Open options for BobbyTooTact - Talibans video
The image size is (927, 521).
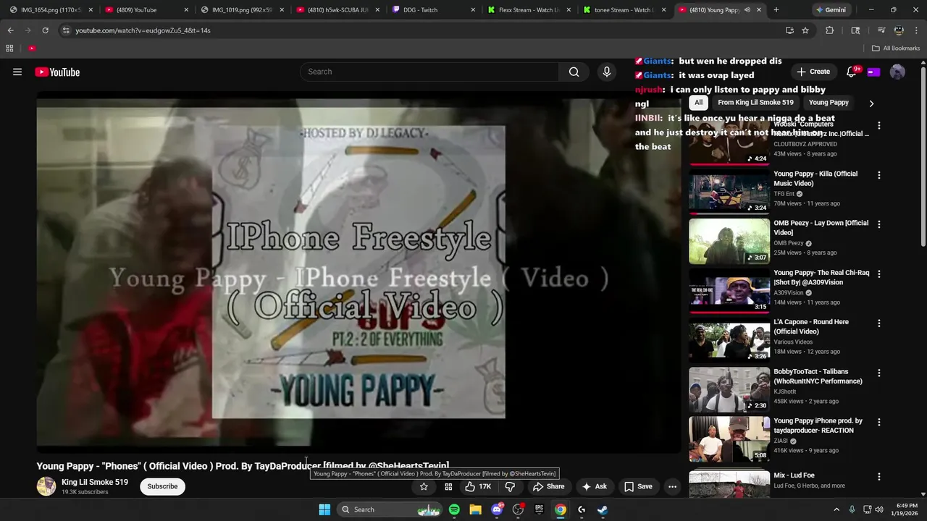click(x=879, y=373)
